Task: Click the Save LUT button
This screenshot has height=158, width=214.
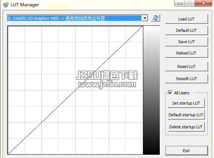Action: click(x=187, y=42)
